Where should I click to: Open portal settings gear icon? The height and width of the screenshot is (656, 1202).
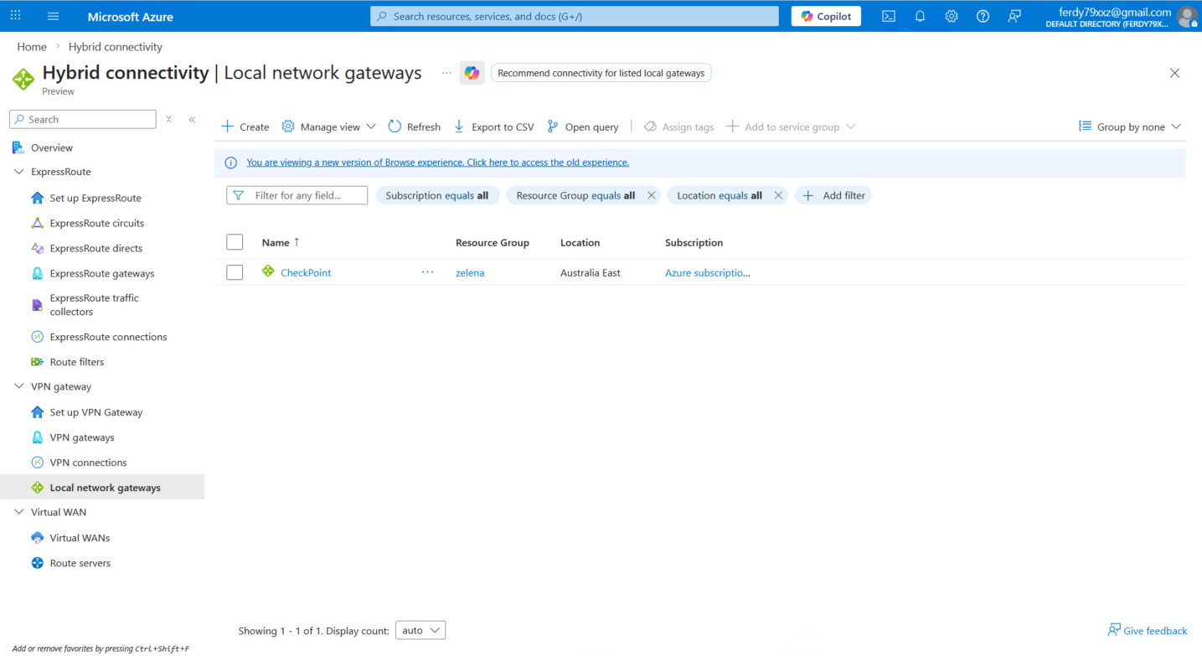pyautogui.click(x=952, y=16)
